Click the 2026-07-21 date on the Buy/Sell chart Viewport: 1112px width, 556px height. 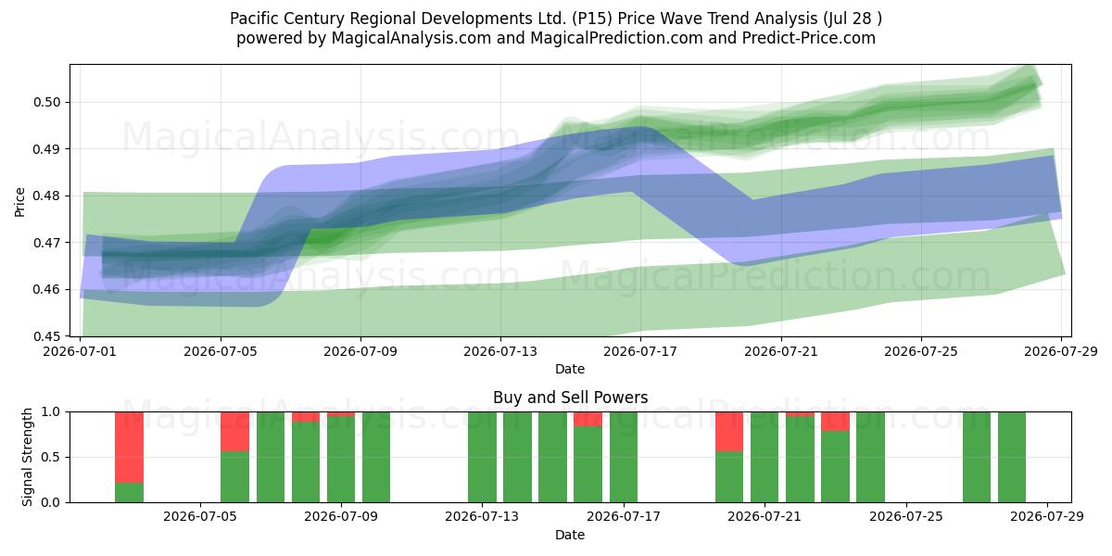click(765, 517)
